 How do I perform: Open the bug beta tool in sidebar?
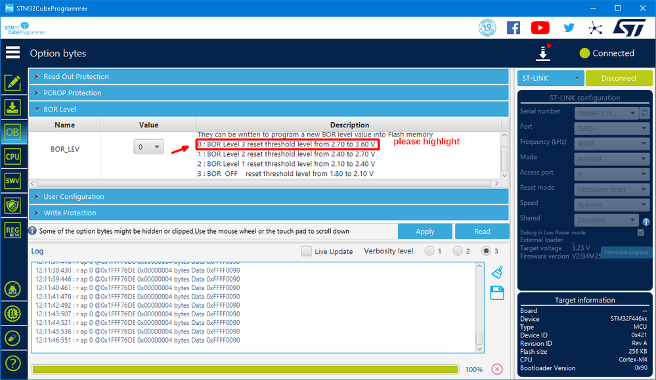pyautogui.click(x=12, y=289)
